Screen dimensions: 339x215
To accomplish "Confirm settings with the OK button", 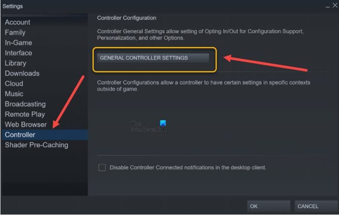I will pos(268,206).
